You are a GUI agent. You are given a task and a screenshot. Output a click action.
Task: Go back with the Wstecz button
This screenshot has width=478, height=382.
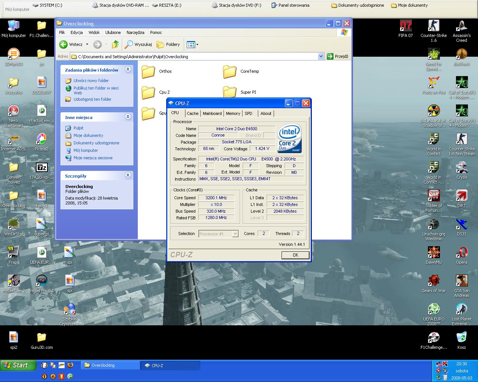[x=71, y=44]
